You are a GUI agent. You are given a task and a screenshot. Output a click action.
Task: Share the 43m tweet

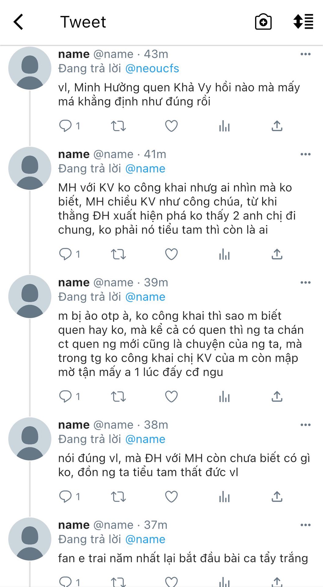pos(277,126)
